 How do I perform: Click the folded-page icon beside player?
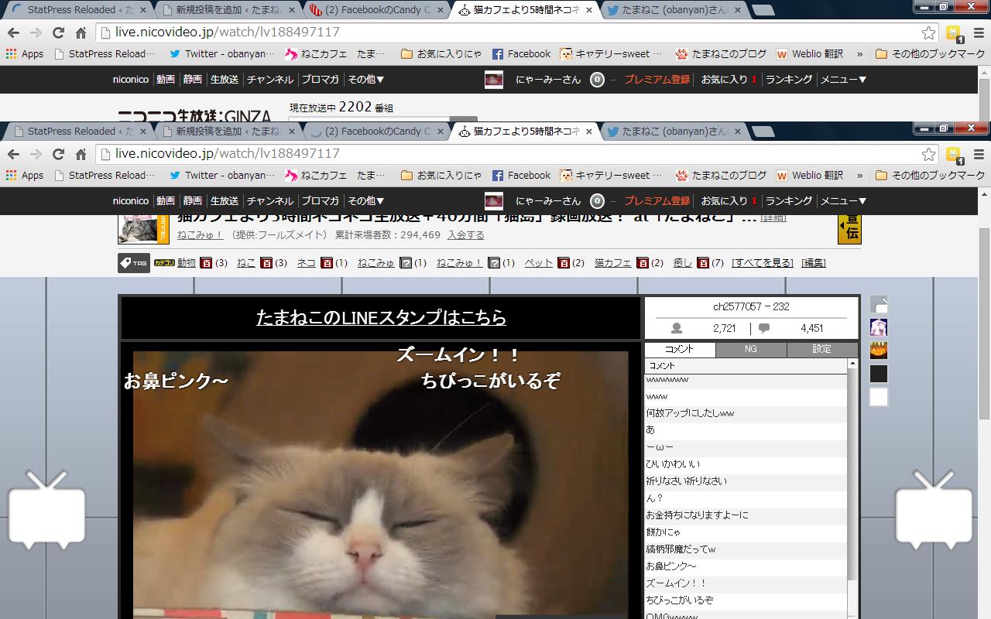click(x=879, y=304)
